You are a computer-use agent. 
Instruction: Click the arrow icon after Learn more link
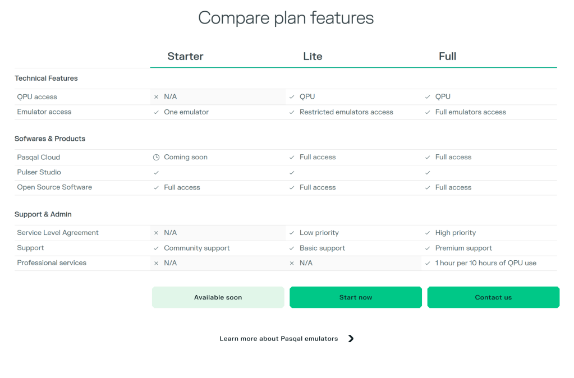pos(351,339)
